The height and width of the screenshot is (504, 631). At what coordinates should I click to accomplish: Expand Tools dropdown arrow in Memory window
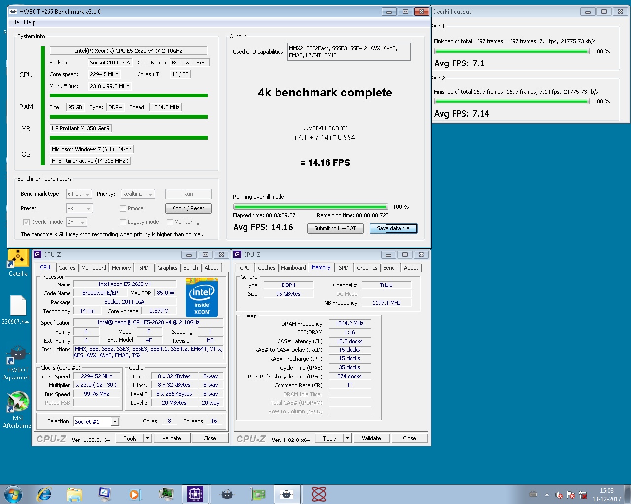[x=347, y=438]
